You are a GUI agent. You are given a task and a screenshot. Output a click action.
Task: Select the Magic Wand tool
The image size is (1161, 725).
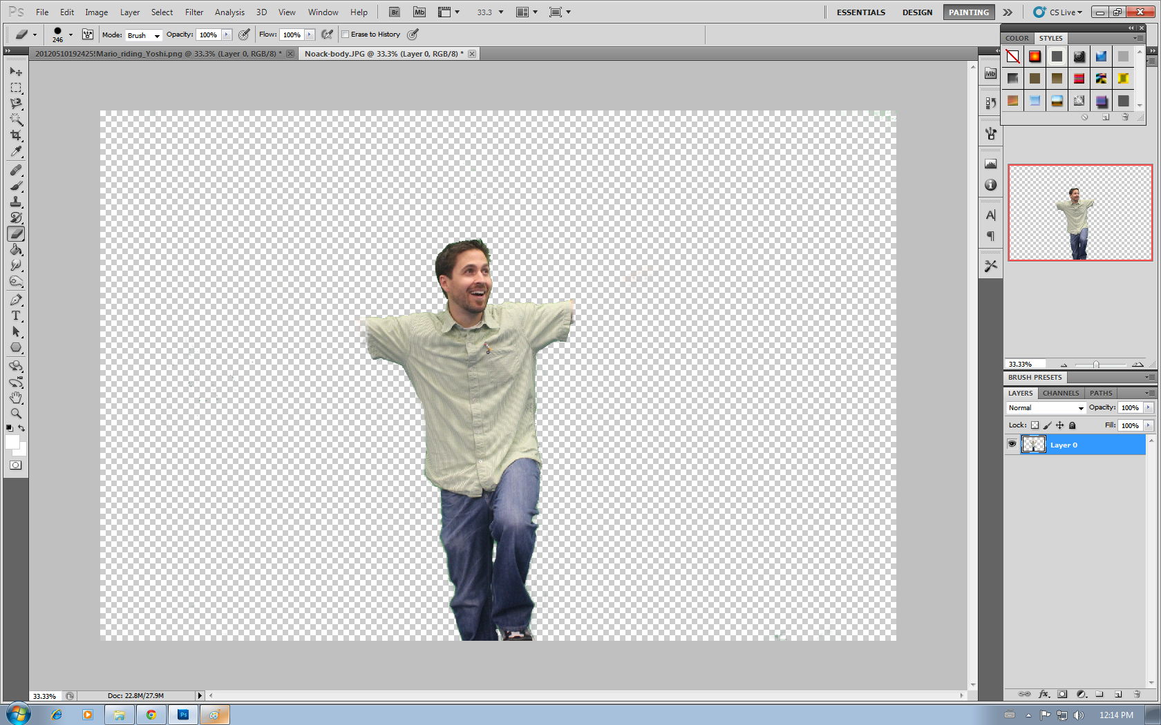pos(16,119)
